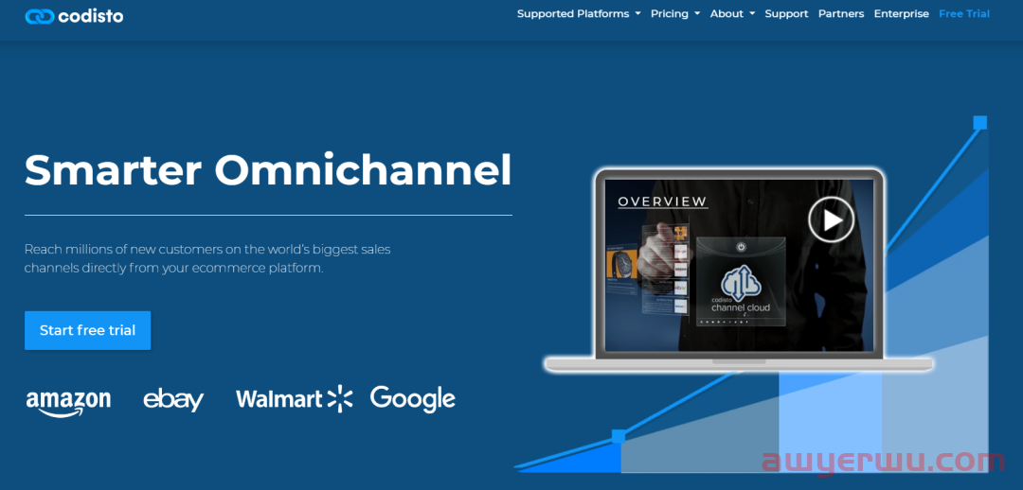Navigate to the Enterprise page

(x=901, y=13)
